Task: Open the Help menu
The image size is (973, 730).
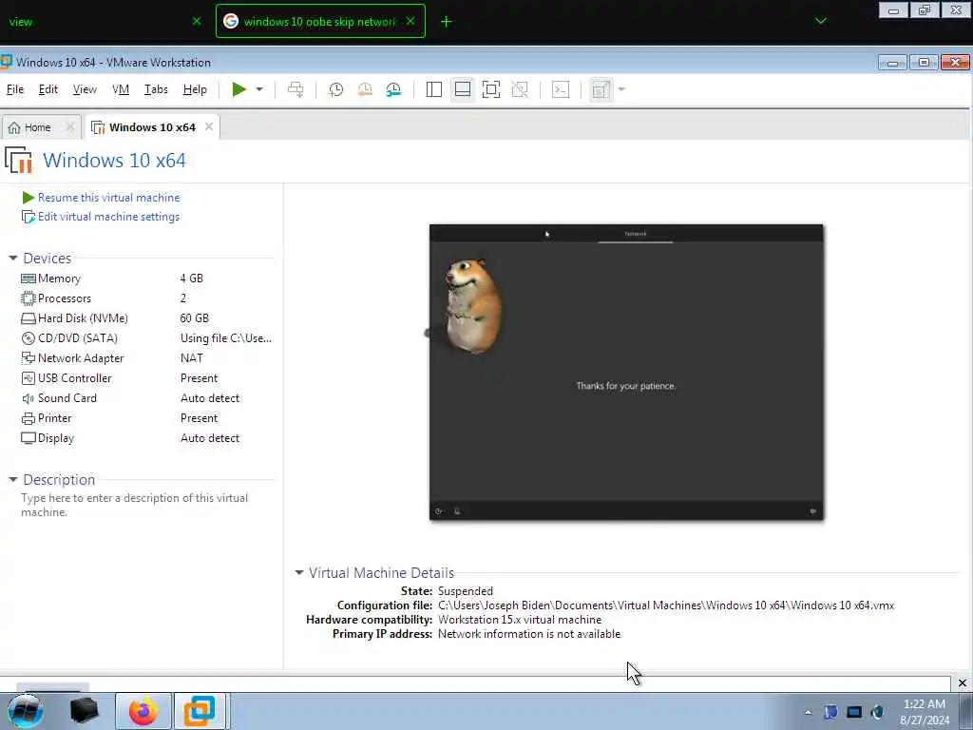Action: click(195, 89)
